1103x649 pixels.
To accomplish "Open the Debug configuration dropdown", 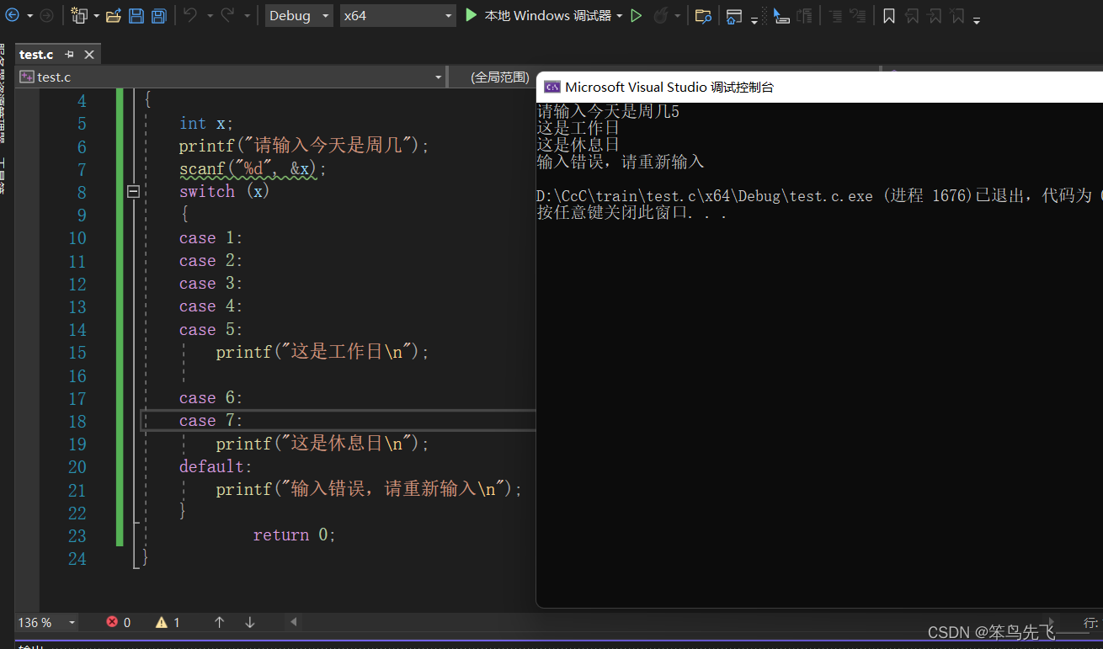I will [x=299, y=15].
